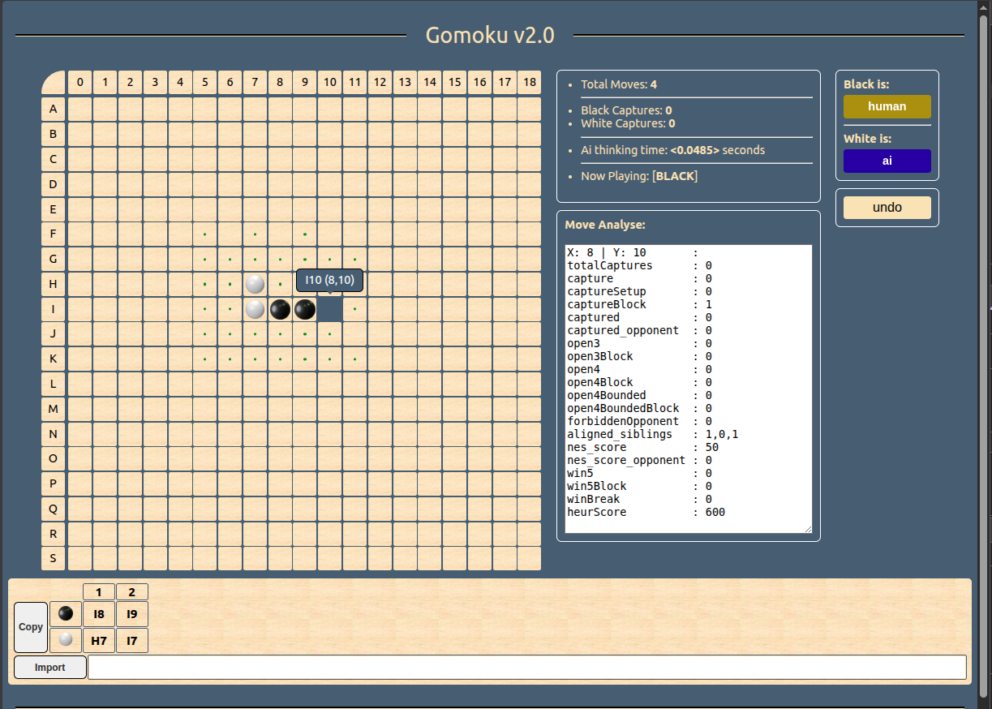
Task: Click the white stone at I7
Action: point(255,309)
